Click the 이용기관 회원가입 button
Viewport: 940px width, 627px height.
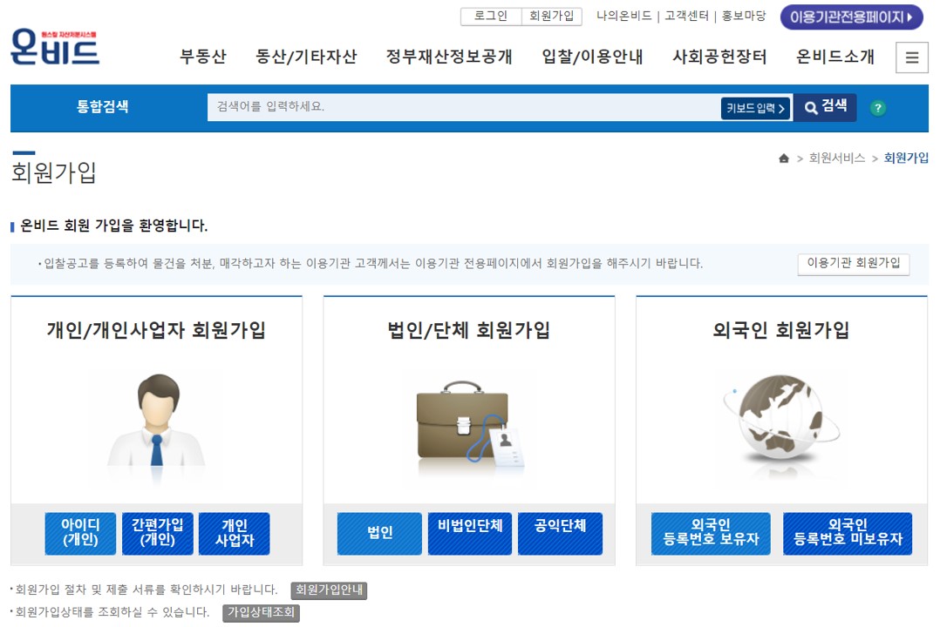853,264
